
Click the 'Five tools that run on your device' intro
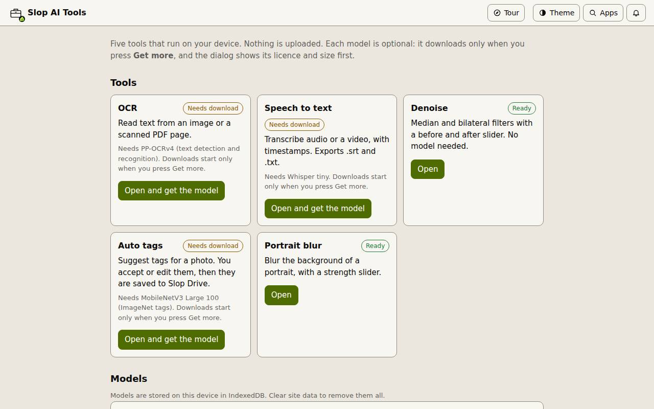click(317, 50)
